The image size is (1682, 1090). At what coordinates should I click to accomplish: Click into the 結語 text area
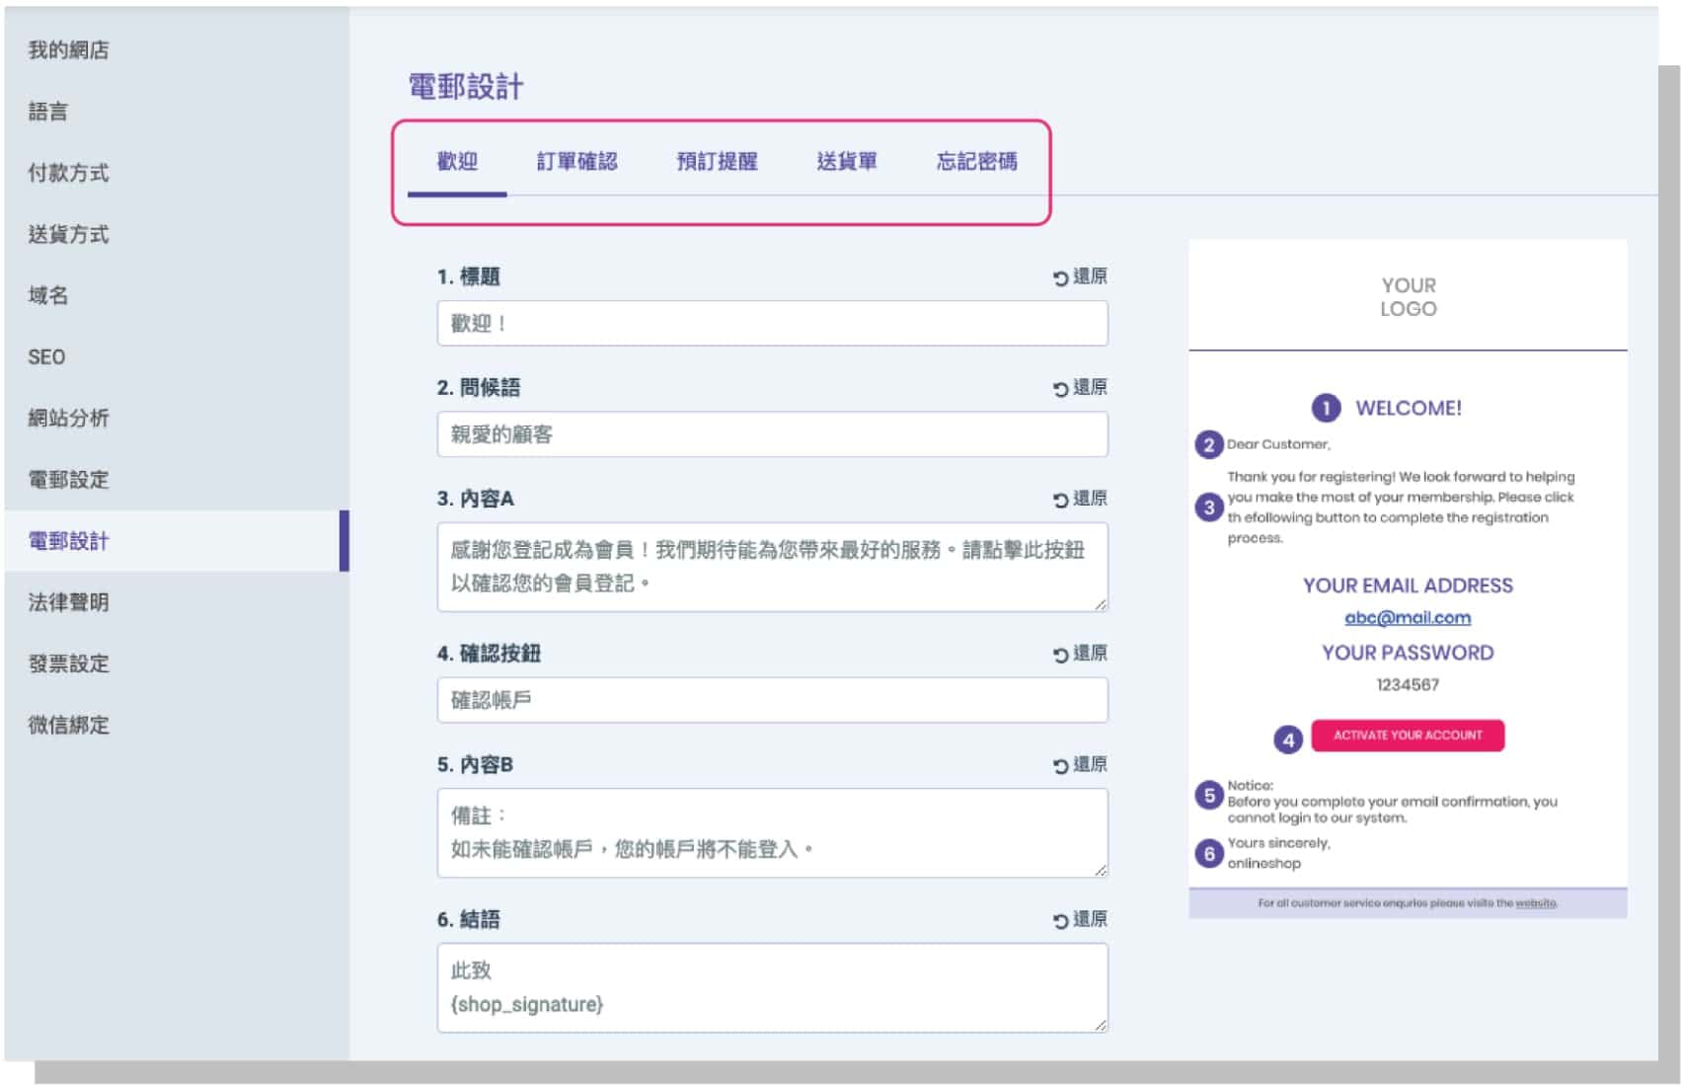coord(772,987)
